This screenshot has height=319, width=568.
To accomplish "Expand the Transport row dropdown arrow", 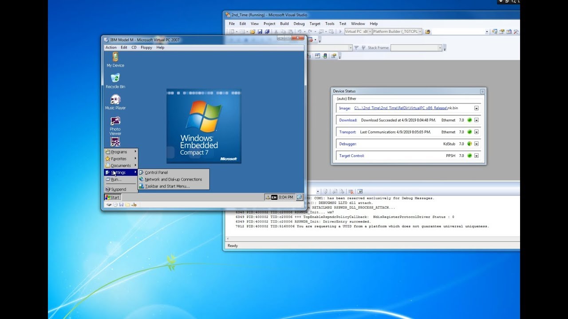I will tap(477, 132).
